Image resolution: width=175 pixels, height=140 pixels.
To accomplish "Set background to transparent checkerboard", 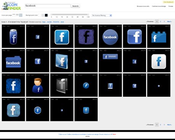I will [43, 15].
